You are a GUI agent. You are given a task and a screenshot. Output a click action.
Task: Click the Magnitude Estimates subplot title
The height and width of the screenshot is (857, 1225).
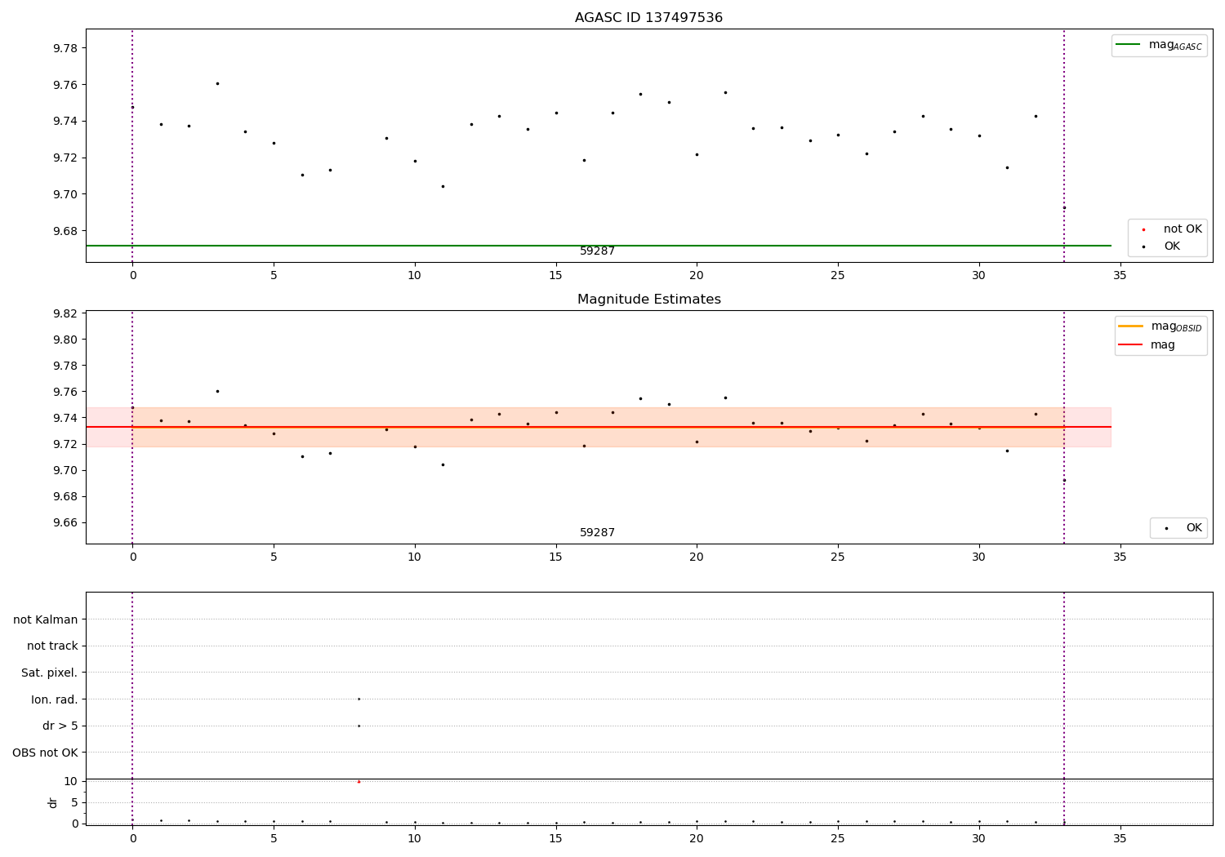[x=648, y=299]
